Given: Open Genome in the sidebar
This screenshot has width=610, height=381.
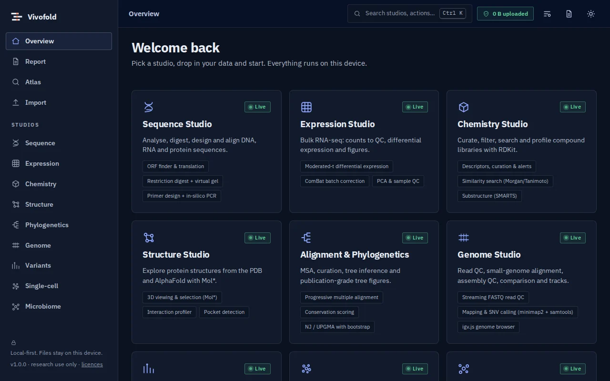Looking at the screenshot, I should [59, 245].
